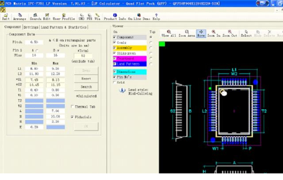
Task: Click the L1 Max input field
Action: pyautogui.click(x=55, y=69)
